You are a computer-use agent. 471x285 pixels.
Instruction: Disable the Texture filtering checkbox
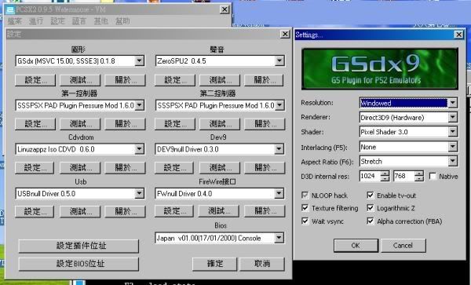click(x=305, y=208)
